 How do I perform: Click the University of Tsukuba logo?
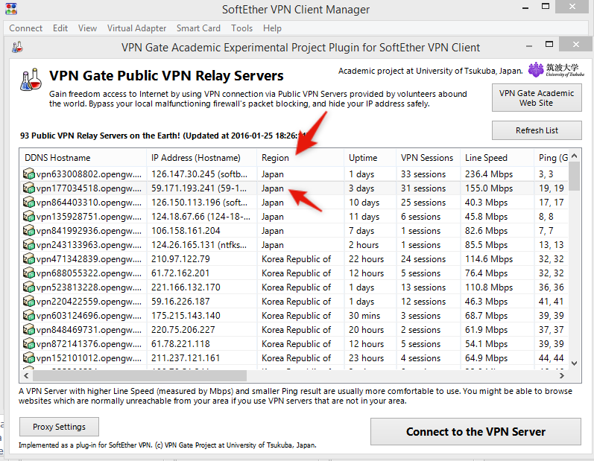(556, 70)
